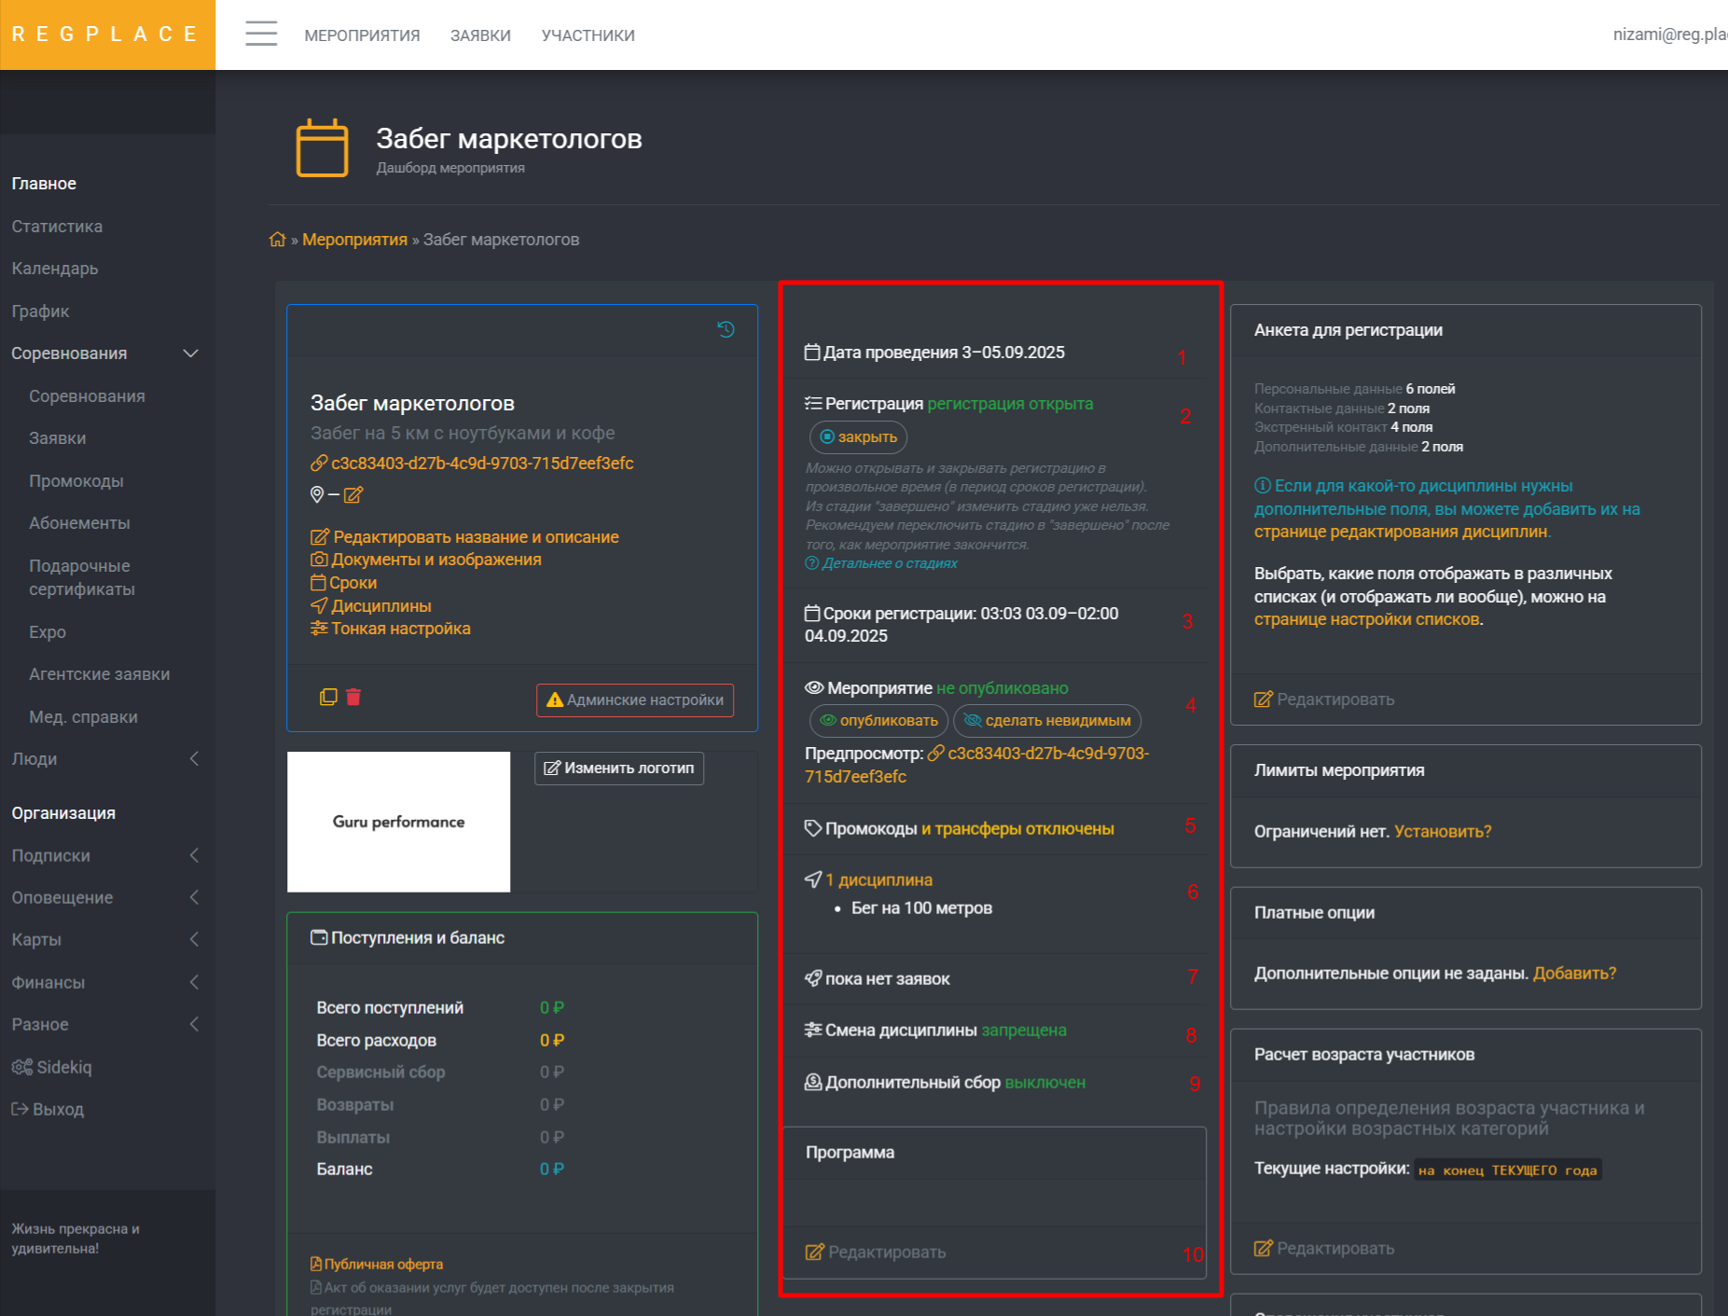Click the history restore icon in event card

click(x=726, y=329)
